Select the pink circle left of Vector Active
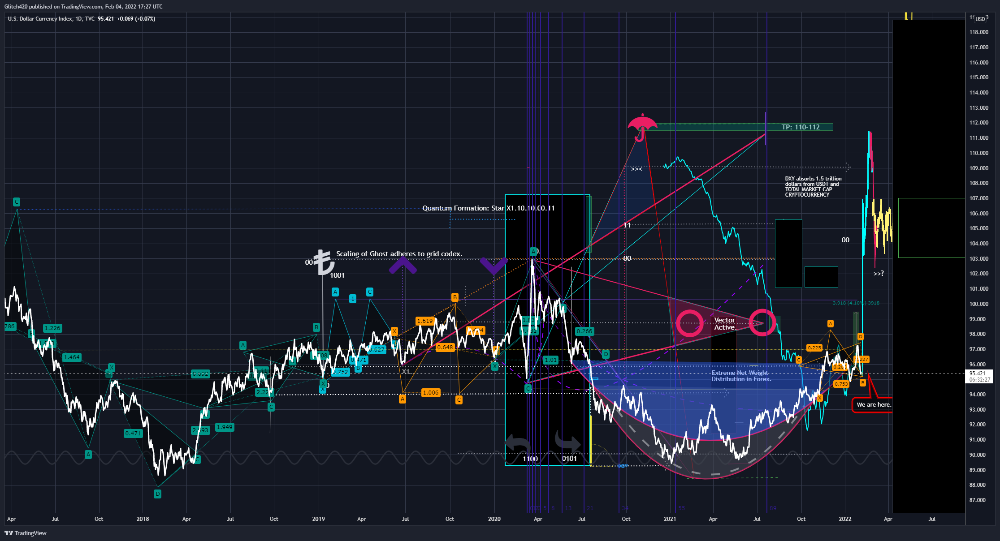1000x541 pixels. [x=689, y=323]
